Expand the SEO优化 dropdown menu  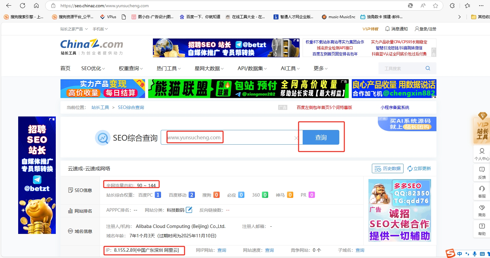coord(93,68)
